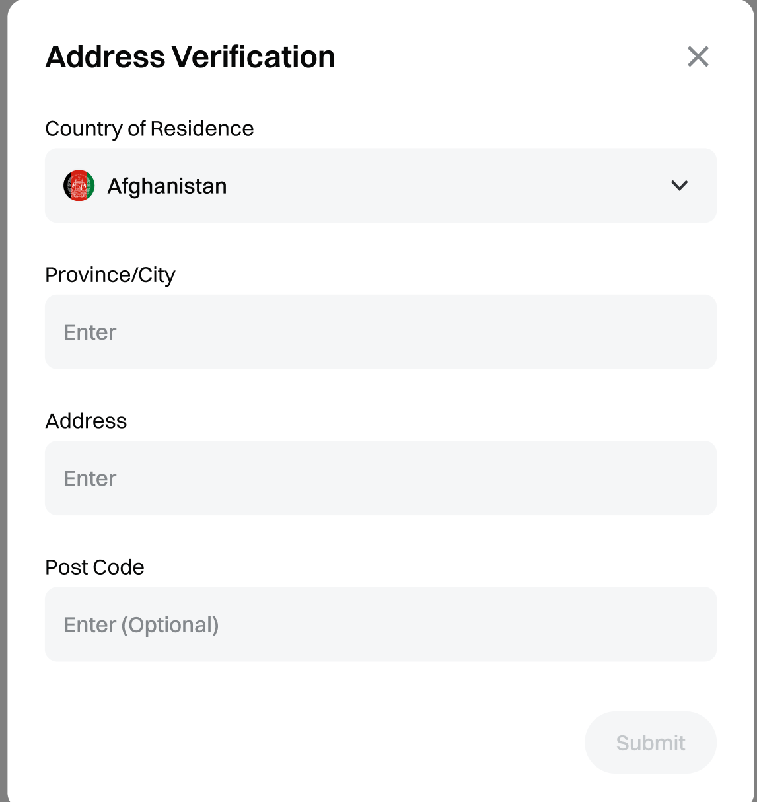Click the "Address Verification" heading
The image size is (757, 802).
(x=190, y=57)
